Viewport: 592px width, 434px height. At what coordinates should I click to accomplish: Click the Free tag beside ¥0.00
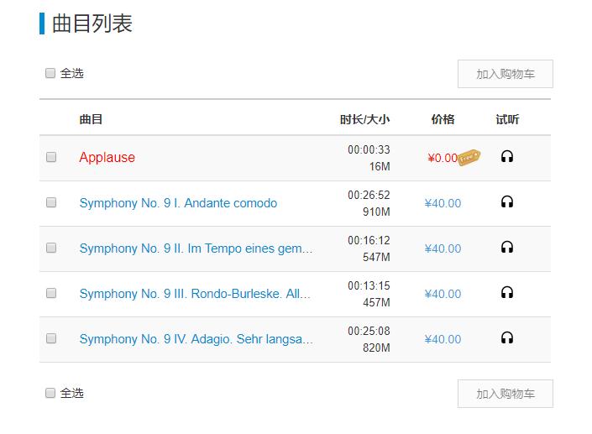[469, 157]
